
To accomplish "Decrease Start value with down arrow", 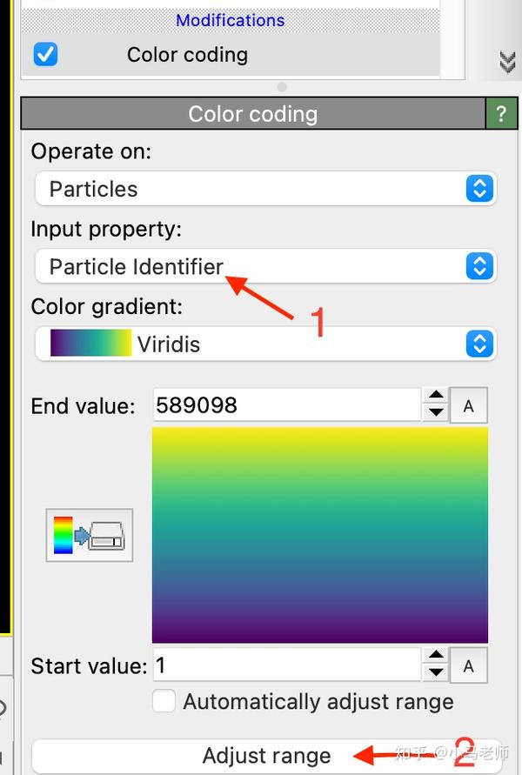I will 436,673.
